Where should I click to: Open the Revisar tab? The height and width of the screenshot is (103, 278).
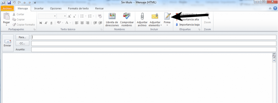(99, 8)
